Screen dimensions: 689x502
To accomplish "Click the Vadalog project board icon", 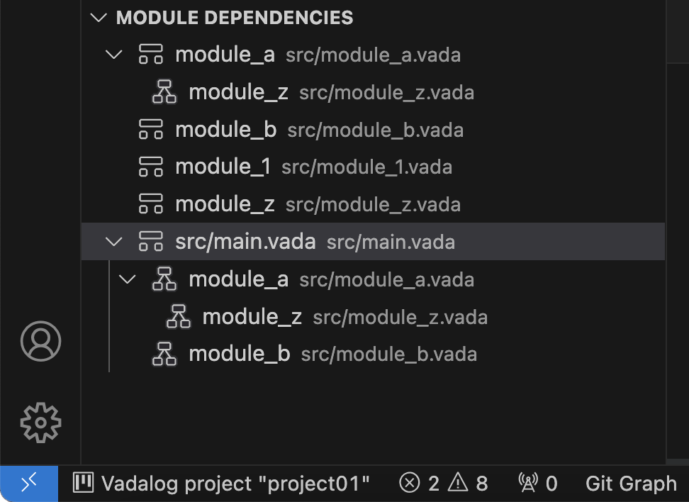I will click(x=83, y=483).
